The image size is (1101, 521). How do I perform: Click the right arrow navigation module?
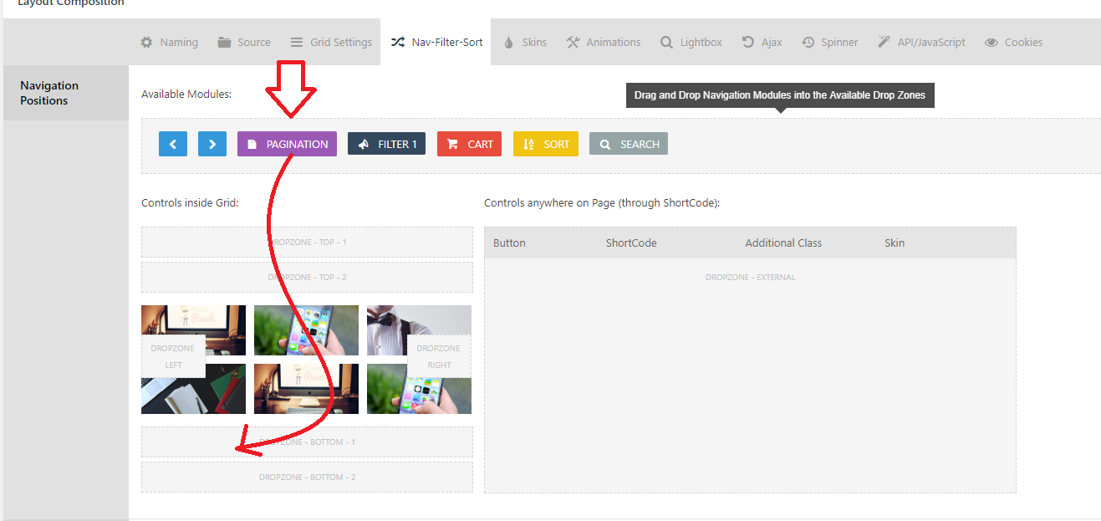click(x=212, y=144)
